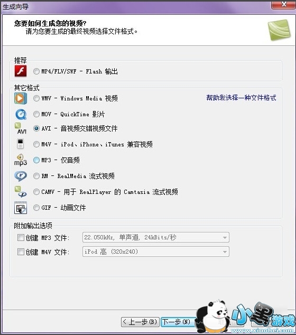
Task: Click the AVI format icon
Action: click(x=21, y=128)
